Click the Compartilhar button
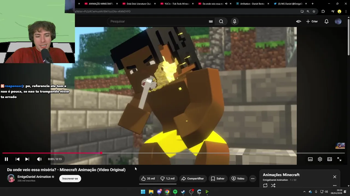Viewport: 350px width, 196px height. coord(192,179)
